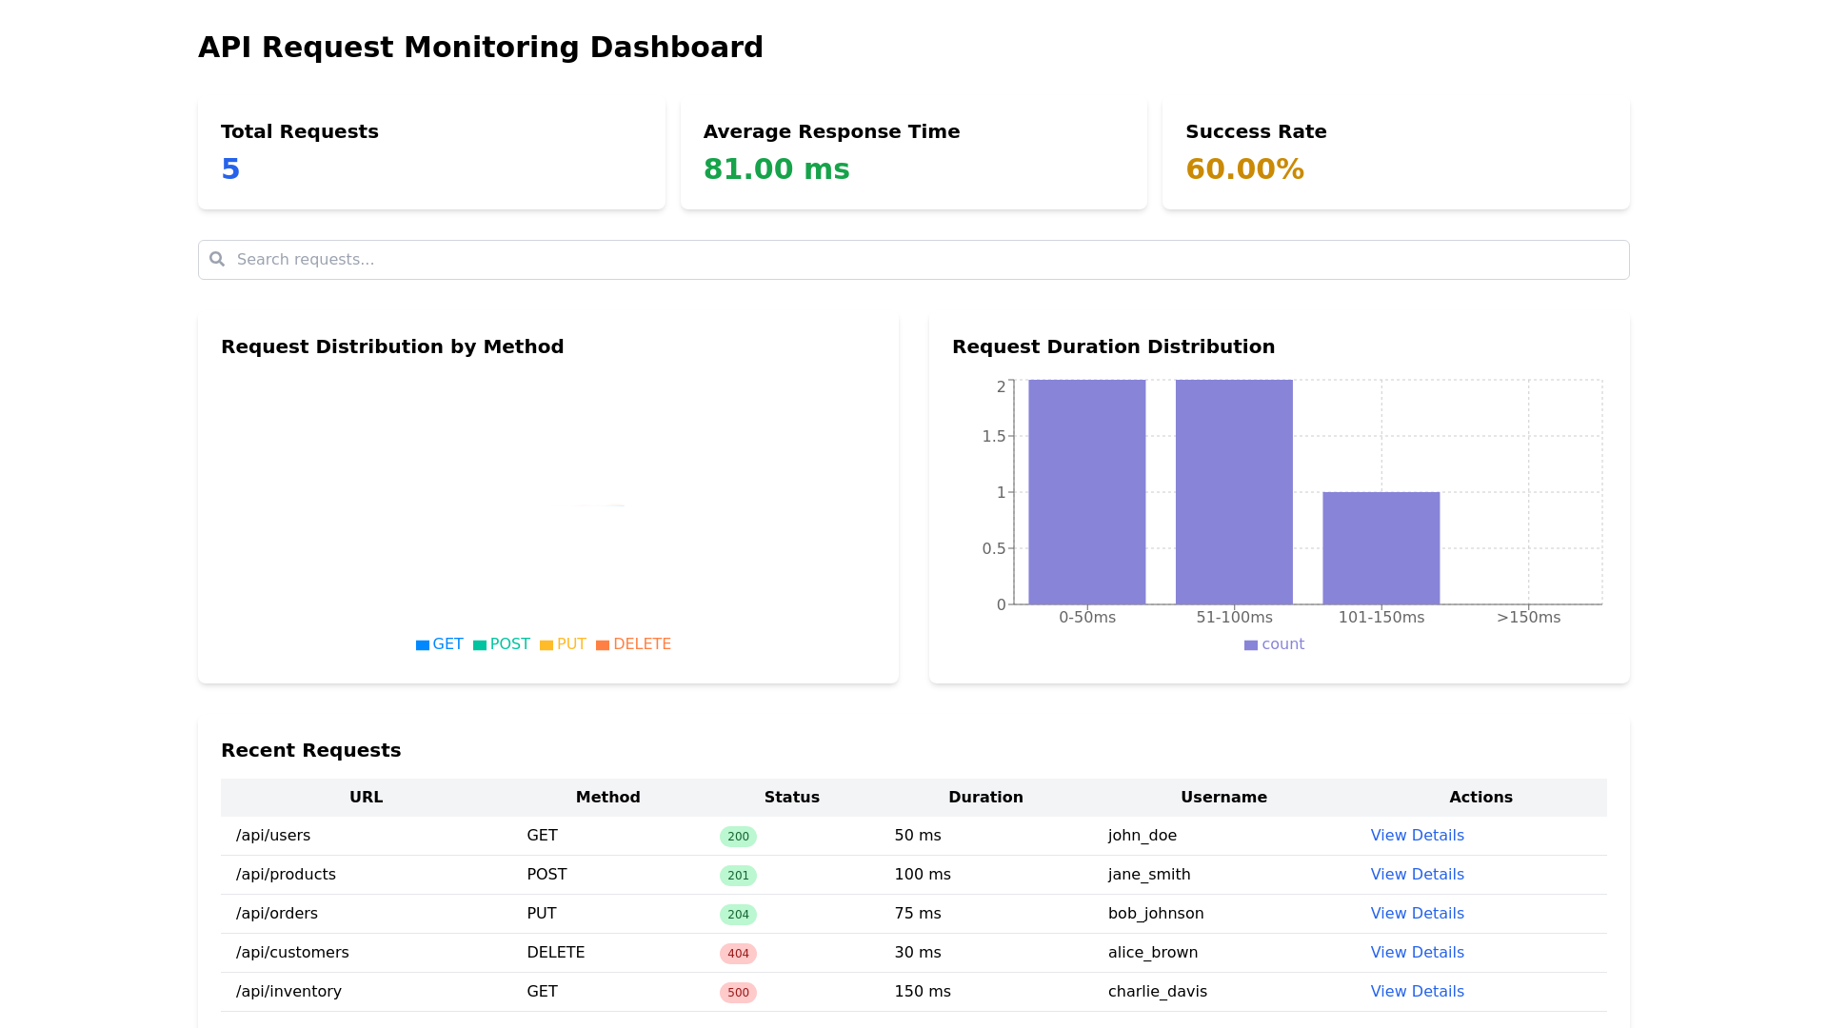View details for the /api/products request

(x=1417, y=875)
